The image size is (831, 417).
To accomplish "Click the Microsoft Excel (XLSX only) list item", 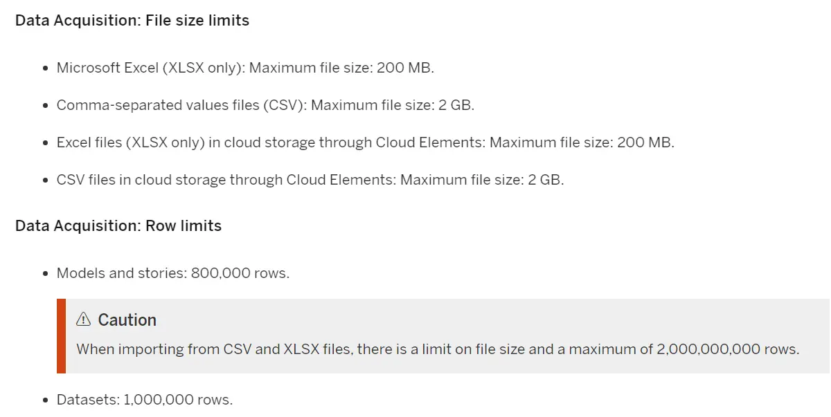I will click(x=245, y=68).
